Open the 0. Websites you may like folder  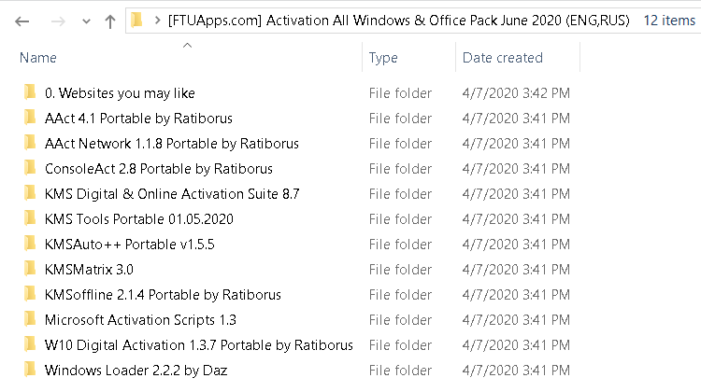[120, 93]
